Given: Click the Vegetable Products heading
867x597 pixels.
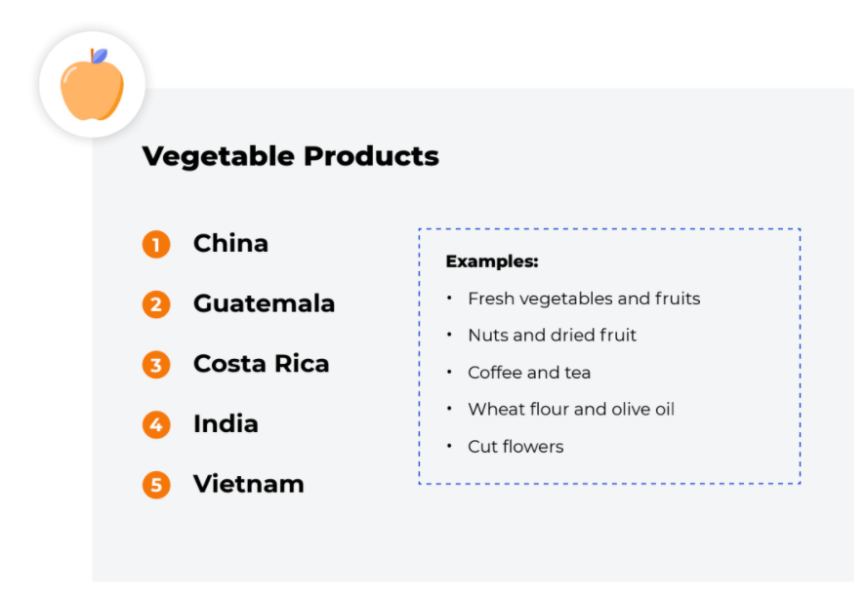Looking at the screenshot, I should pyautogui.click(x=290, y=156).
